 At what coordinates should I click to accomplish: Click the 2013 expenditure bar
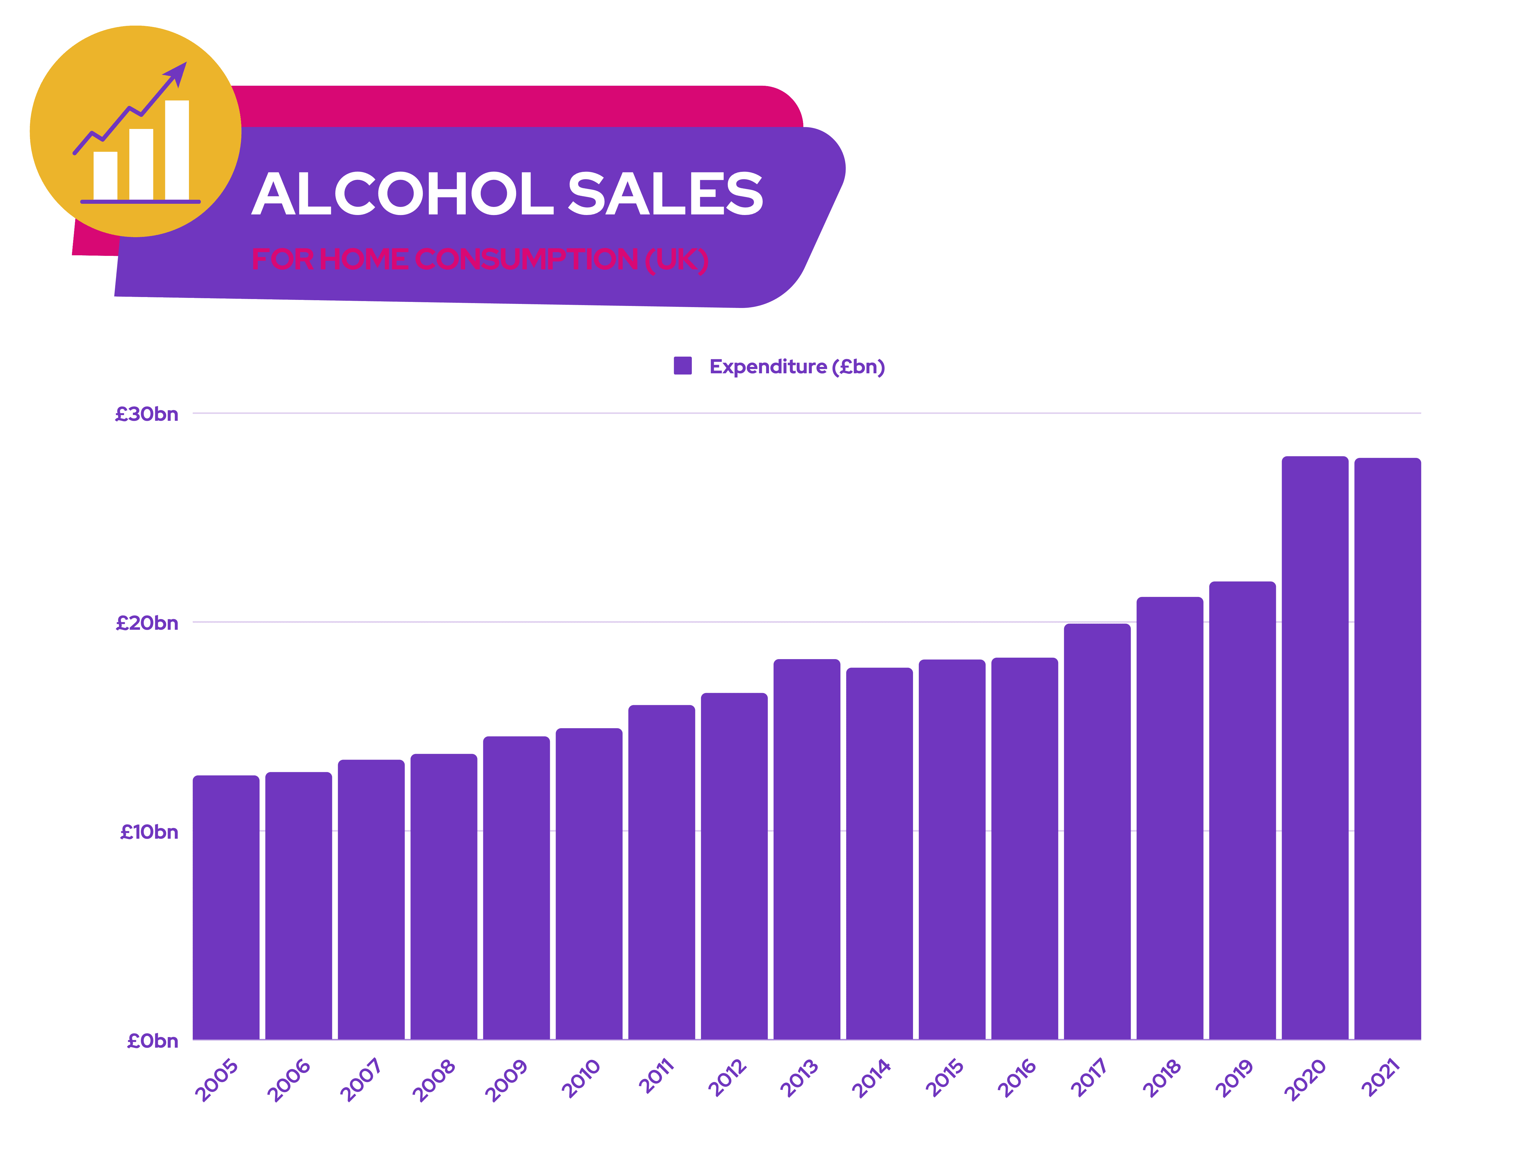(807, 850)
